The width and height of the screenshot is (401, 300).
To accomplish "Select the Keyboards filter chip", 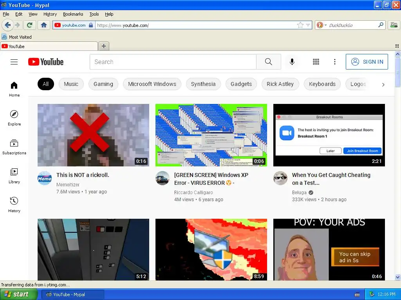I will 322,84.
